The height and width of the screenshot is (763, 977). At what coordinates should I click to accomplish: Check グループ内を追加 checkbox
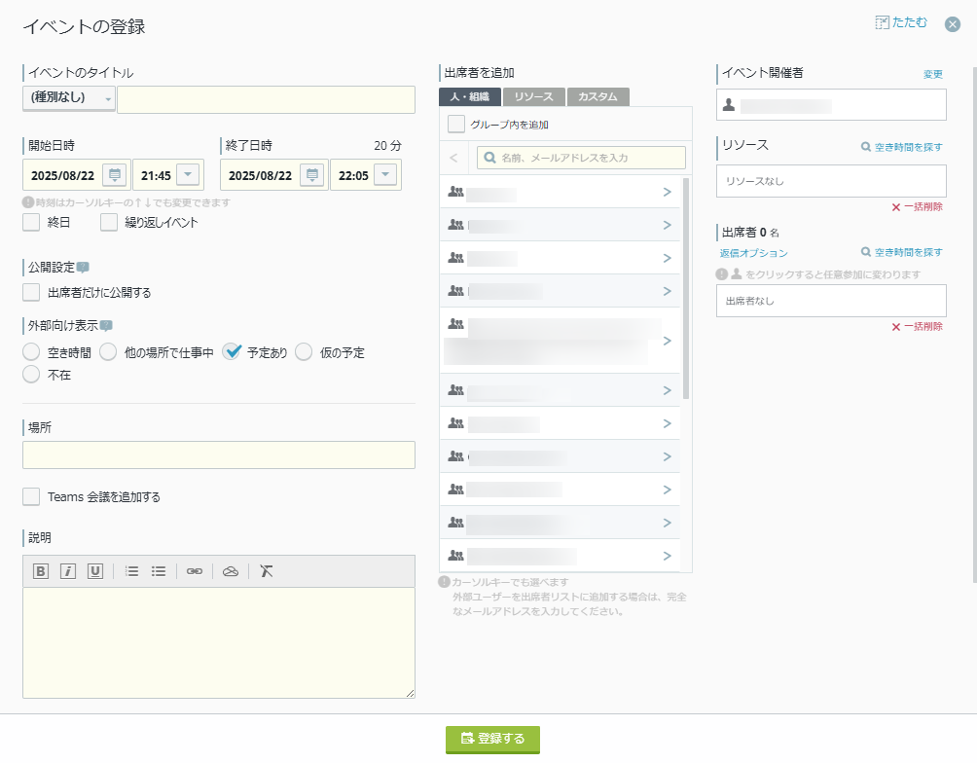click(456, 124)
